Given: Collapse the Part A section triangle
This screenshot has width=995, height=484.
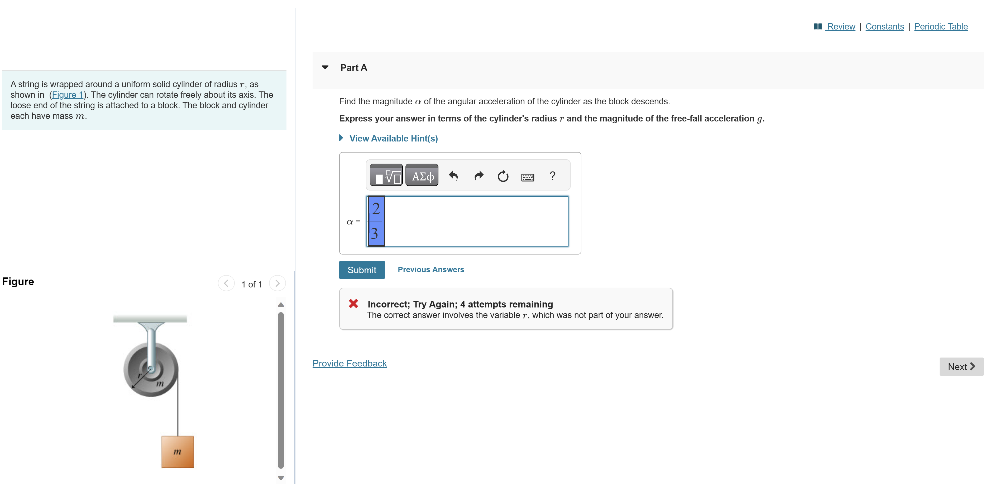Looking at the screenshot, I should point(325,67).
